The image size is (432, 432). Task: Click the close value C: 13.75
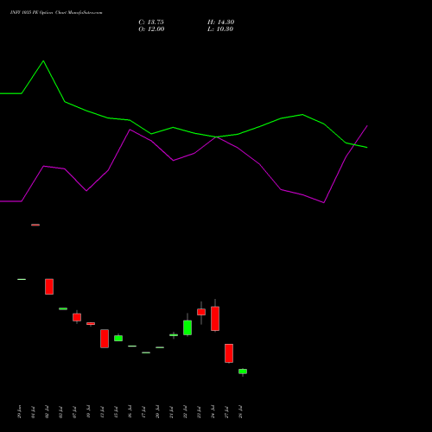click(x=151, y=22)
